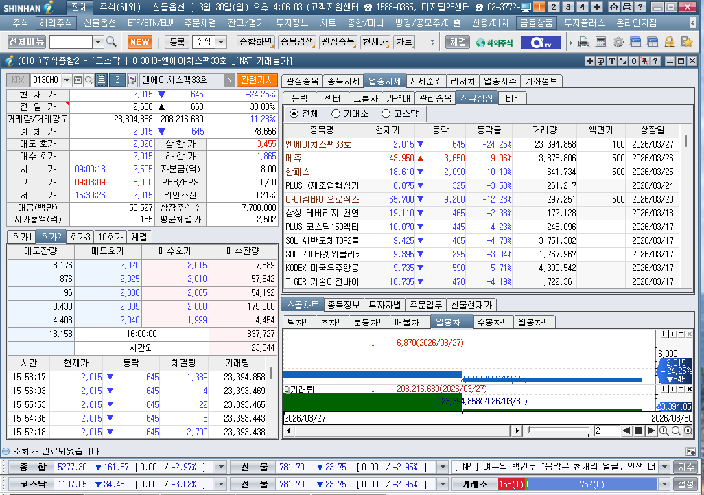Click the chart zoom-out magnifier icon
This screenshot has width=704, height=495.
[676, 430]
